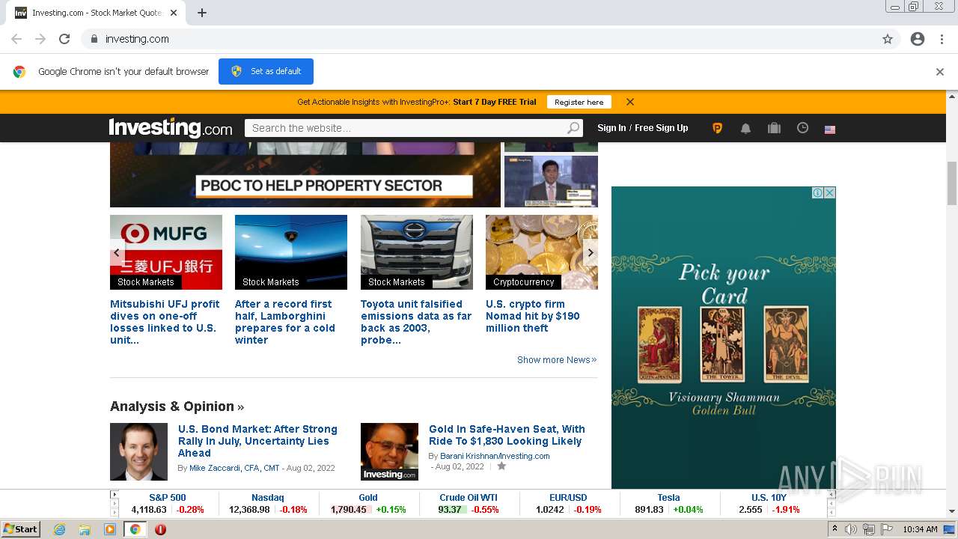This screenshot has width=958, height=539.
Task: Open Barani Krishnan author link
Action: (495, 456)
